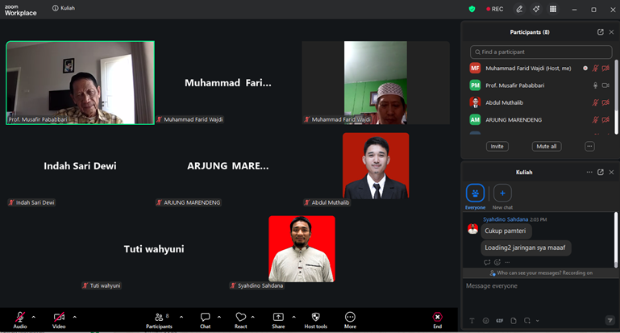Screen dimensions: 620x333
Task: Open Kuliah chat more options ellipsis
Action: coord(589,172)
